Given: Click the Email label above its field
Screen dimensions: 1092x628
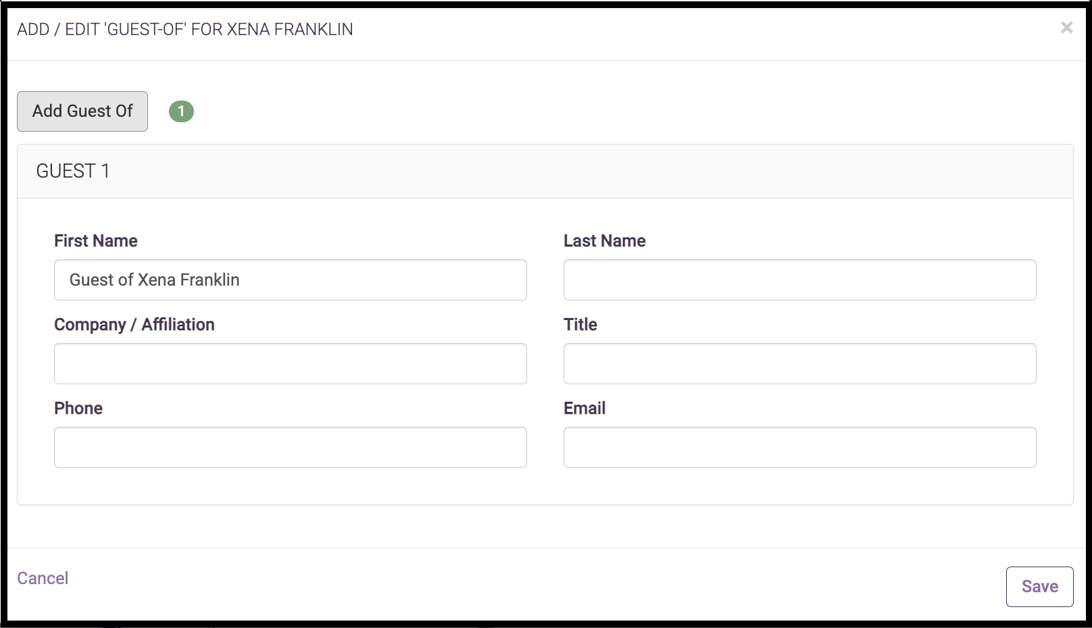Looking at the screenshot, I should pos(585,408).
